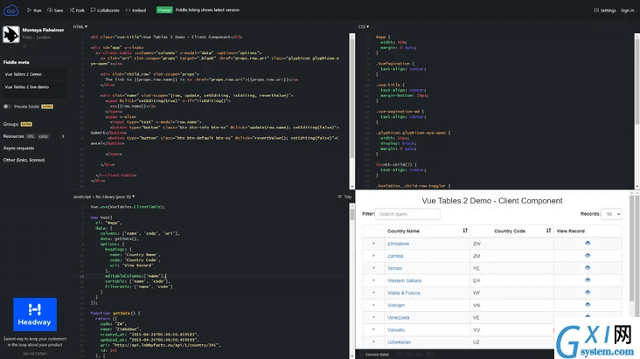The width and height of the screenshot is (640, 359).
Task: Expand the Venezuela child row
Action: [373, 317]
